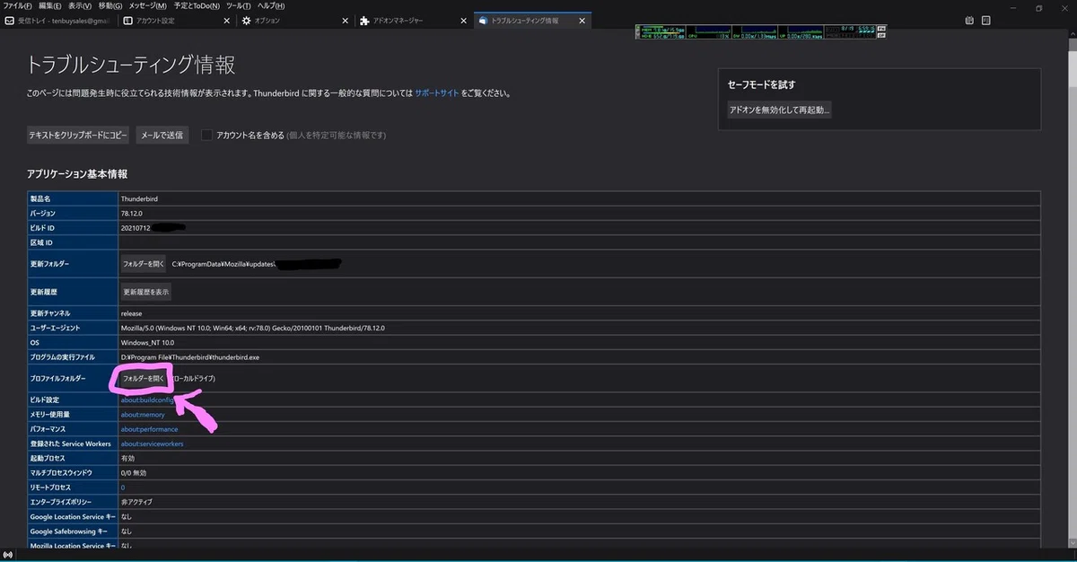Open the ツール(T) menu
Screen dimensions: 1077x562
(239, 5)
